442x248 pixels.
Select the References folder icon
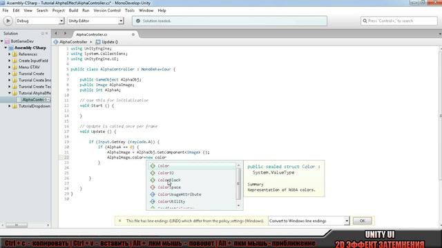[x=15, y=54]
